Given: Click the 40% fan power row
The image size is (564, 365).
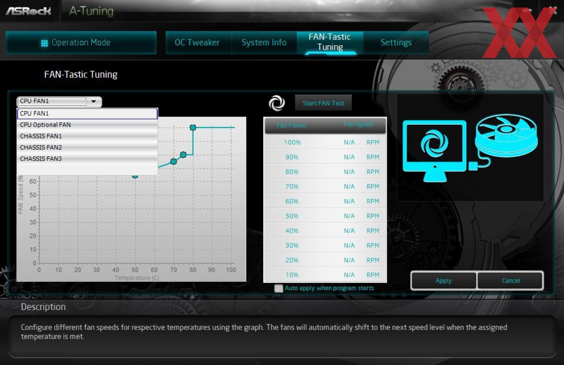Looking at the screenshot, I should click(x=325, y=230).
